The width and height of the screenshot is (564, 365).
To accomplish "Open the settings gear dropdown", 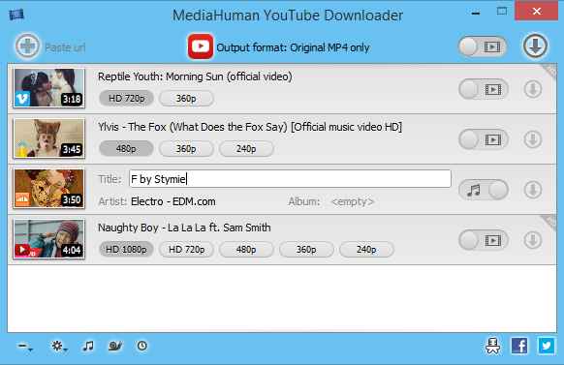I will pos(59,346).
